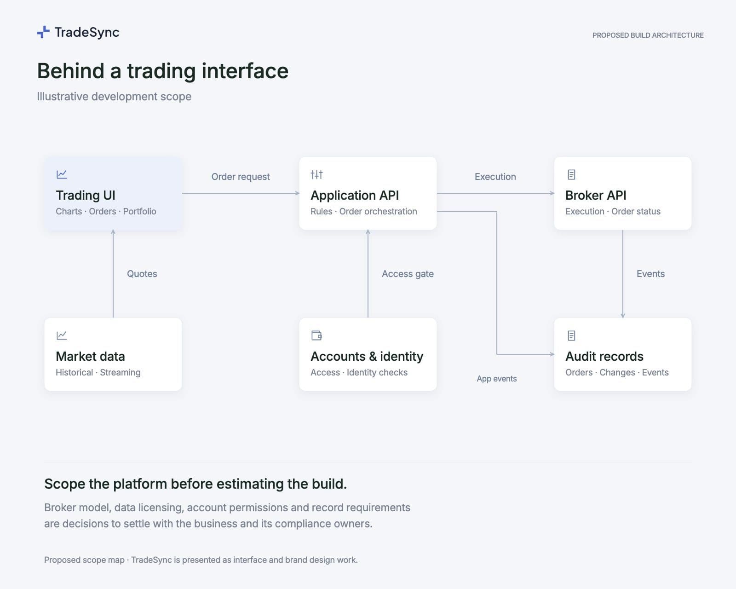Image resolution: width=736 pixels, height=589 pixels.
Task: Click the 'Access gate' connector label
Action: [408, 274]
